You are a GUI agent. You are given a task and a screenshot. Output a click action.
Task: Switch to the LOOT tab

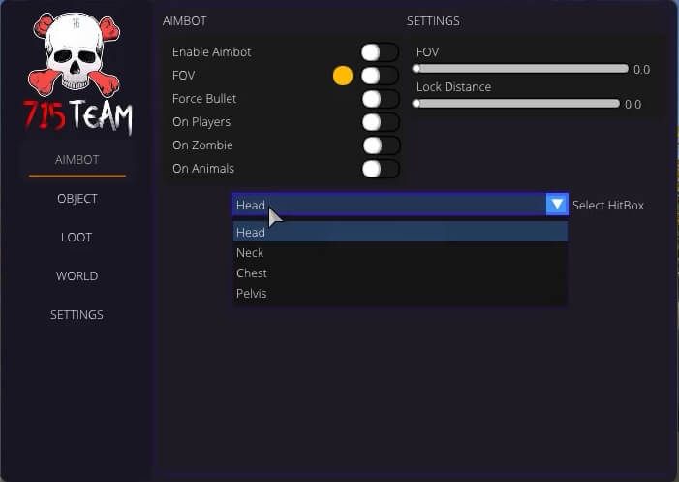coord(77,238)
